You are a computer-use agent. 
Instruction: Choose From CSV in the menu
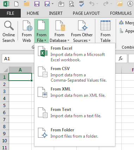click(x=75, y=74)
